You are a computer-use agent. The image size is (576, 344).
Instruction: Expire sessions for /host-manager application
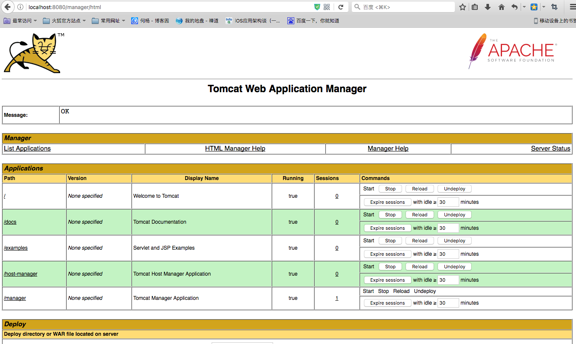(x=387, y=280)
